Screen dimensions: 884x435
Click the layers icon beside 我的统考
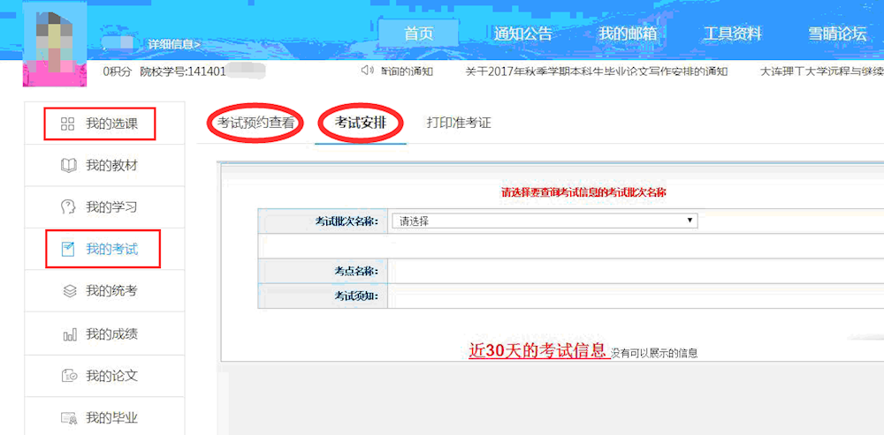click(68, 291)
